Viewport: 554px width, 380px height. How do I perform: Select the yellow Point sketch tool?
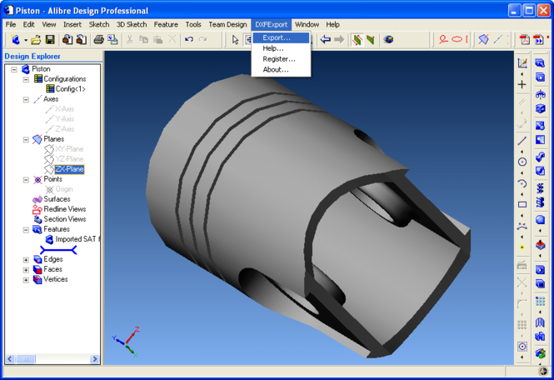pos(522,247)
